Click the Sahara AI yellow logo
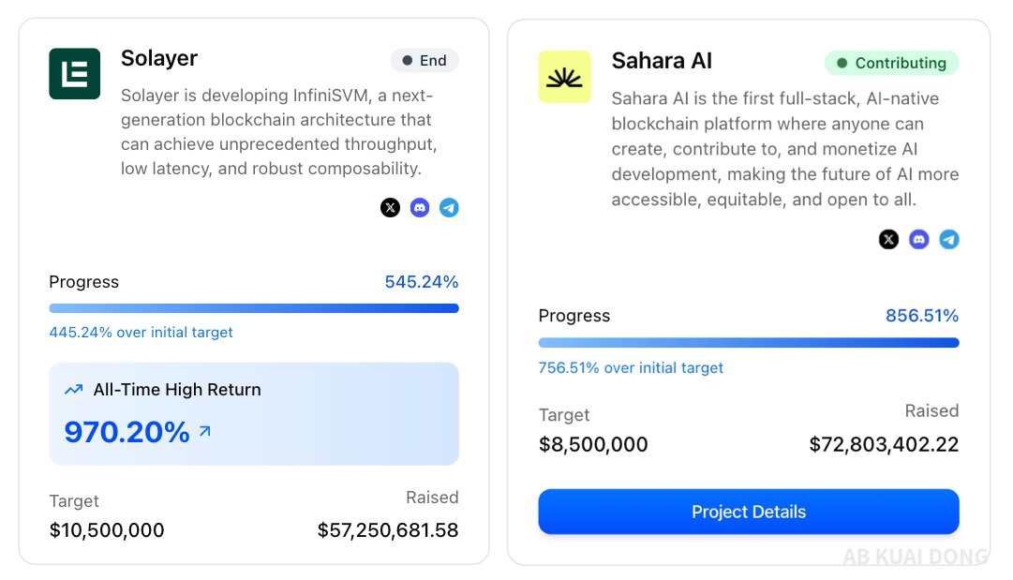The height and width of the screenshot is (580, 1013). tap(565, 77)
